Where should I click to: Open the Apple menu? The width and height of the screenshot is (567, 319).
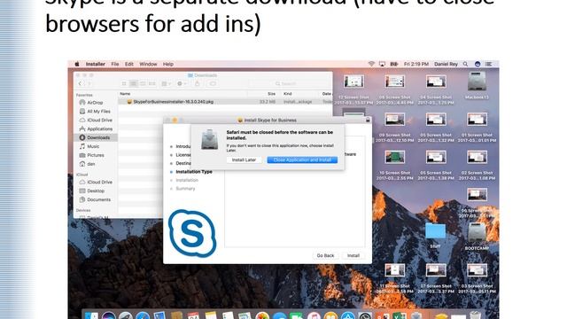[77, 64]
